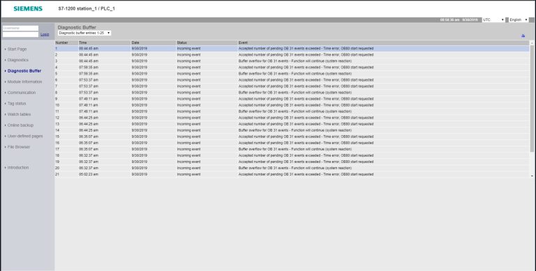Image resolution: width=536 pixels, height=271 pixels.
Task: Open the File Browser page
Action: (19, 147)
